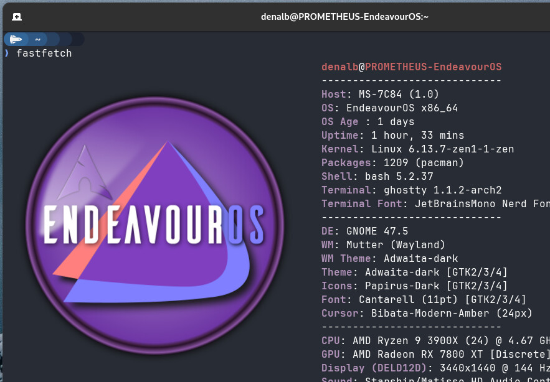Click the Theme: Adwaita-dark [GTK2/3/4] line
The height and width of the screenshot is (382, 550).
(x=415, y=272)
